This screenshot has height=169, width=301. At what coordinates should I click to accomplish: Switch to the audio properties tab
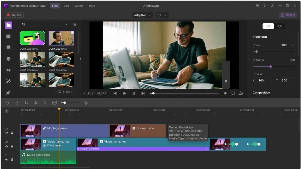click(279, 26)
